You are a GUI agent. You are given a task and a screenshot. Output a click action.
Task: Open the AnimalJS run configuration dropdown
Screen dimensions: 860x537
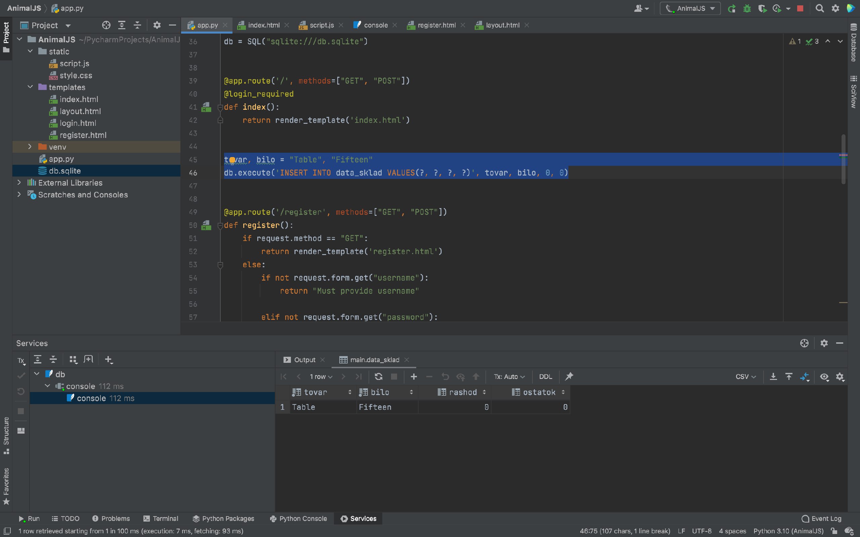point(690,8)
